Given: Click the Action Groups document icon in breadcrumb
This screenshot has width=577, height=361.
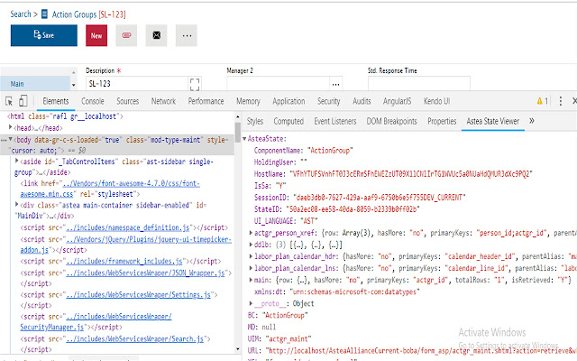Looking at the screenshot, I should tap(44, 14).
